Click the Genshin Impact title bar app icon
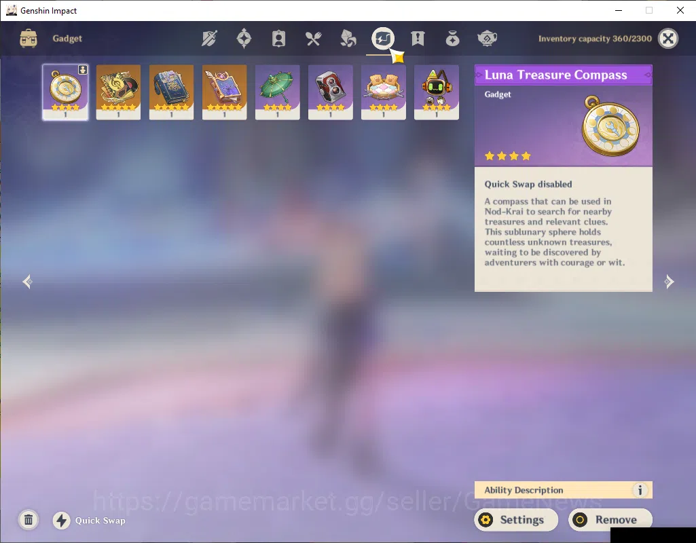This screenshot has height=543, width=696. (12, 10)
